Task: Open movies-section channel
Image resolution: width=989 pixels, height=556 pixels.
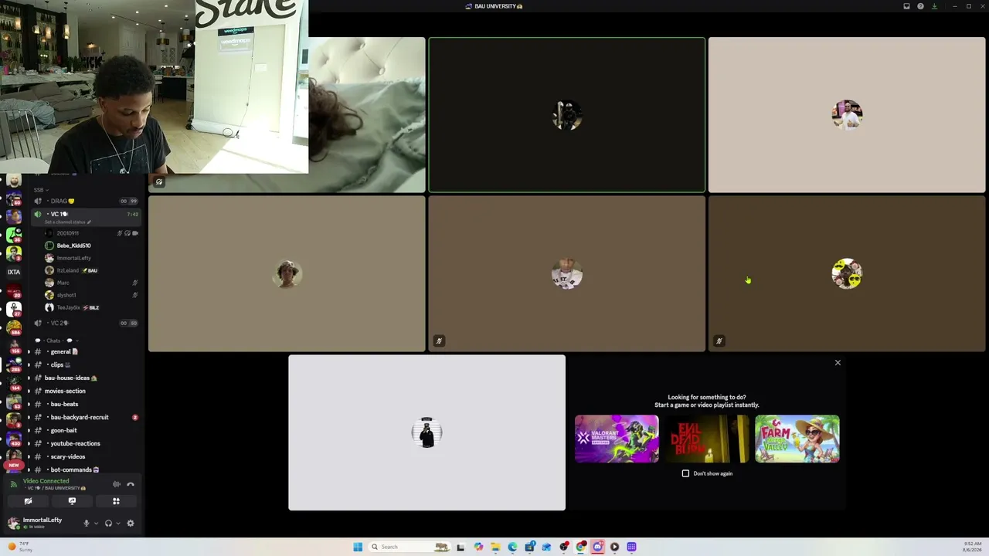Action: [83, 391]
